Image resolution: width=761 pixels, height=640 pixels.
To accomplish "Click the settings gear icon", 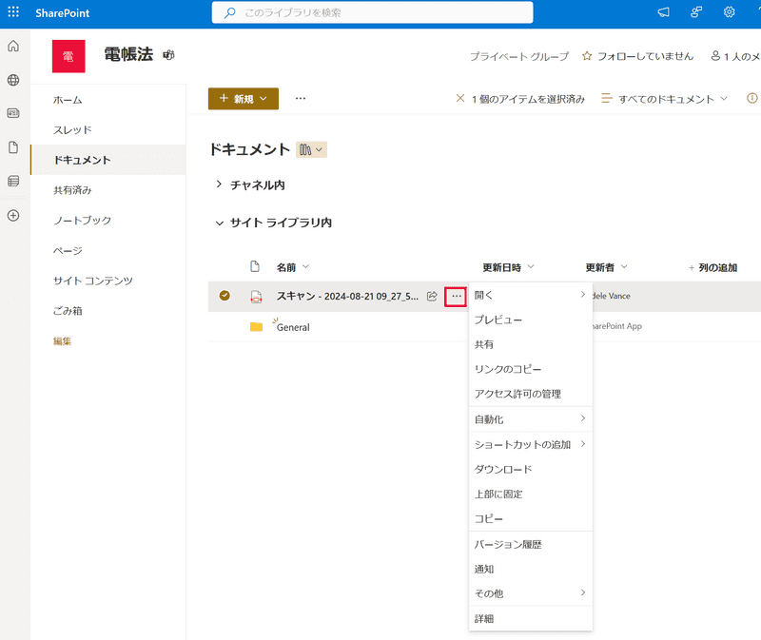I will (730, 12).
